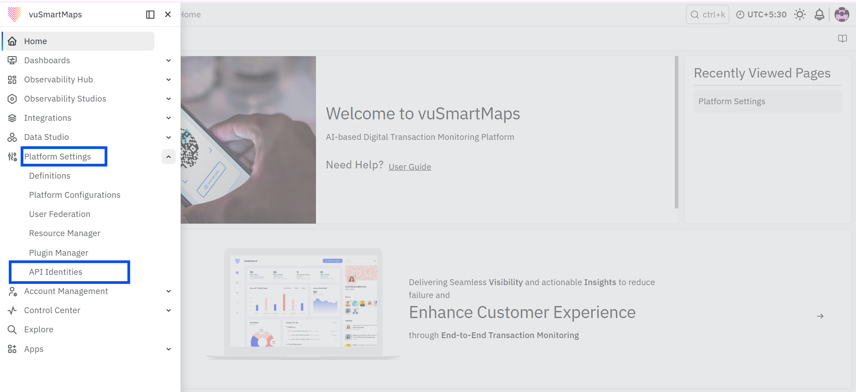Click the Home breadcrumb in header
The width and height of the screenshot is (856, 392).
(191, 15)
